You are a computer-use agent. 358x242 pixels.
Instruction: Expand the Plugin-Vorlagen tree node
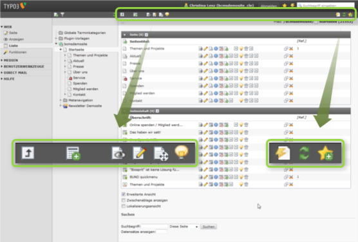[56, 38]
